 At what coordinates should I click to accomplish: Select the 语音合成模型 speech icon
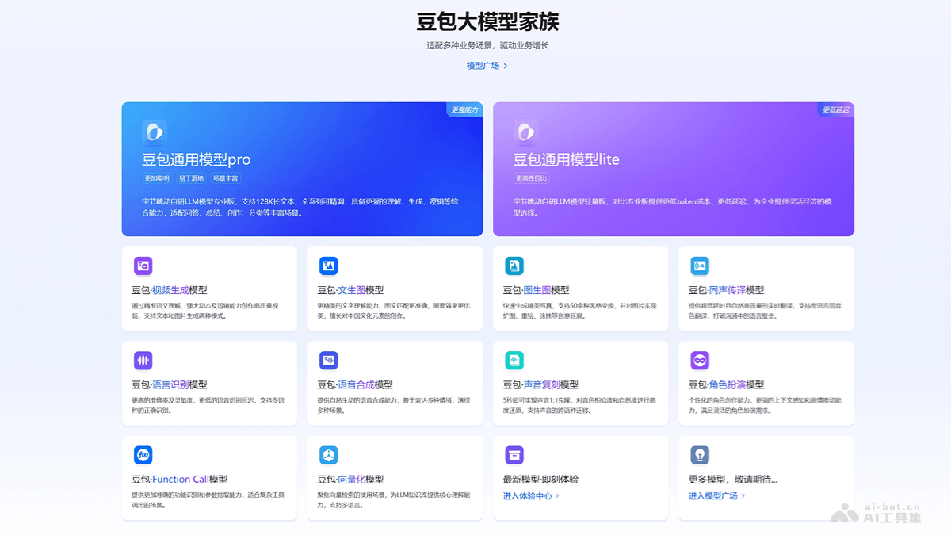click(x=329, y=360)
